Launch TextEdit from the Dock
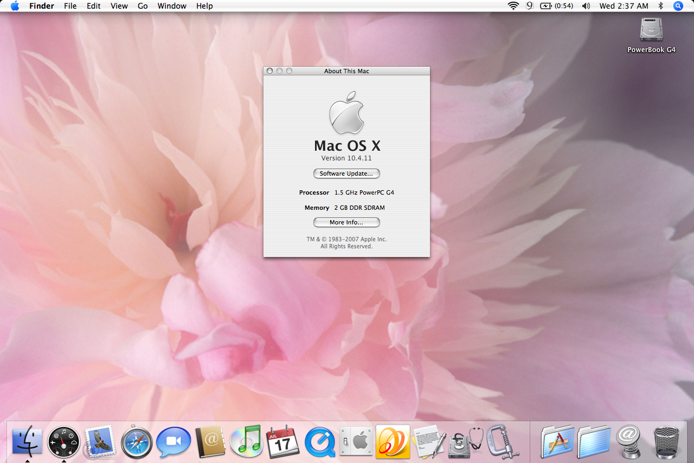694x463 pixels. (x=429, y=442)
